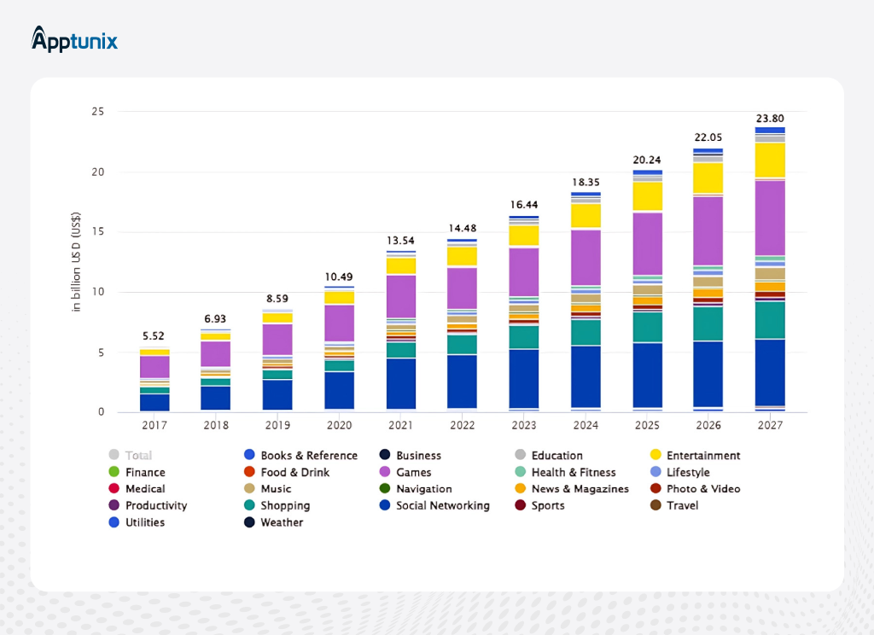The height and width of the screenshot is (635, 874).
Task: Click the Photo & Video legend dot
Action: pyautogui.click(x=655, y=489)
